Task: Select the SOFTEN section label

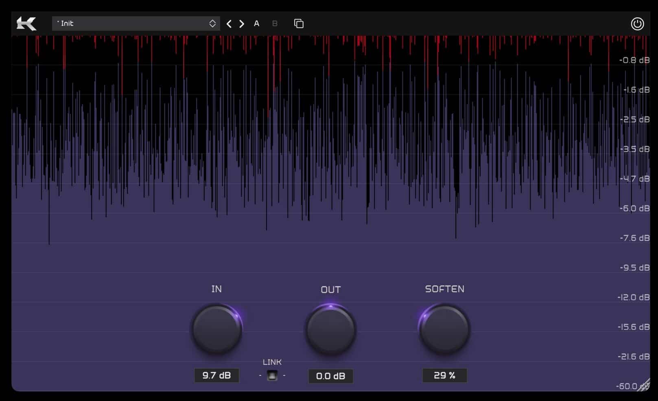Action: coord(444,289)
